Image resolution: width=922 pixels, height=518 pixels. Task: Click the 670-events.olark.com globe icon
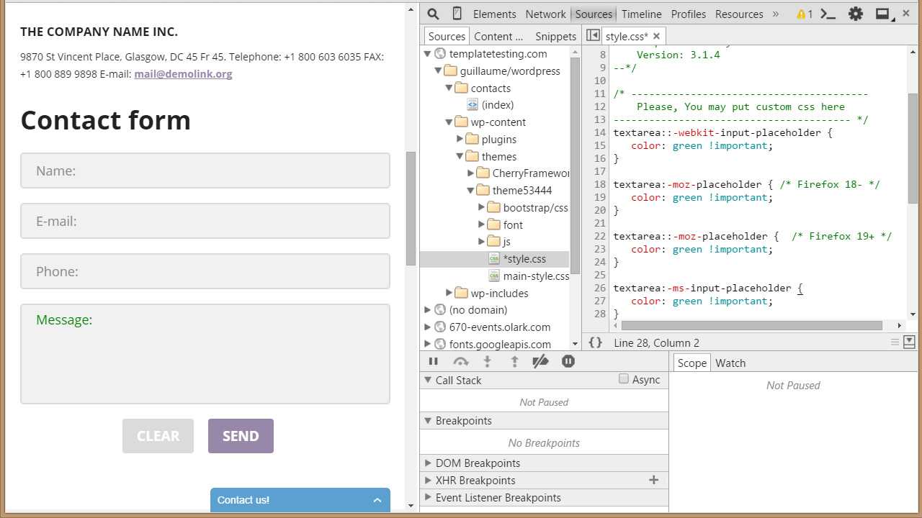tap(440, 327)
